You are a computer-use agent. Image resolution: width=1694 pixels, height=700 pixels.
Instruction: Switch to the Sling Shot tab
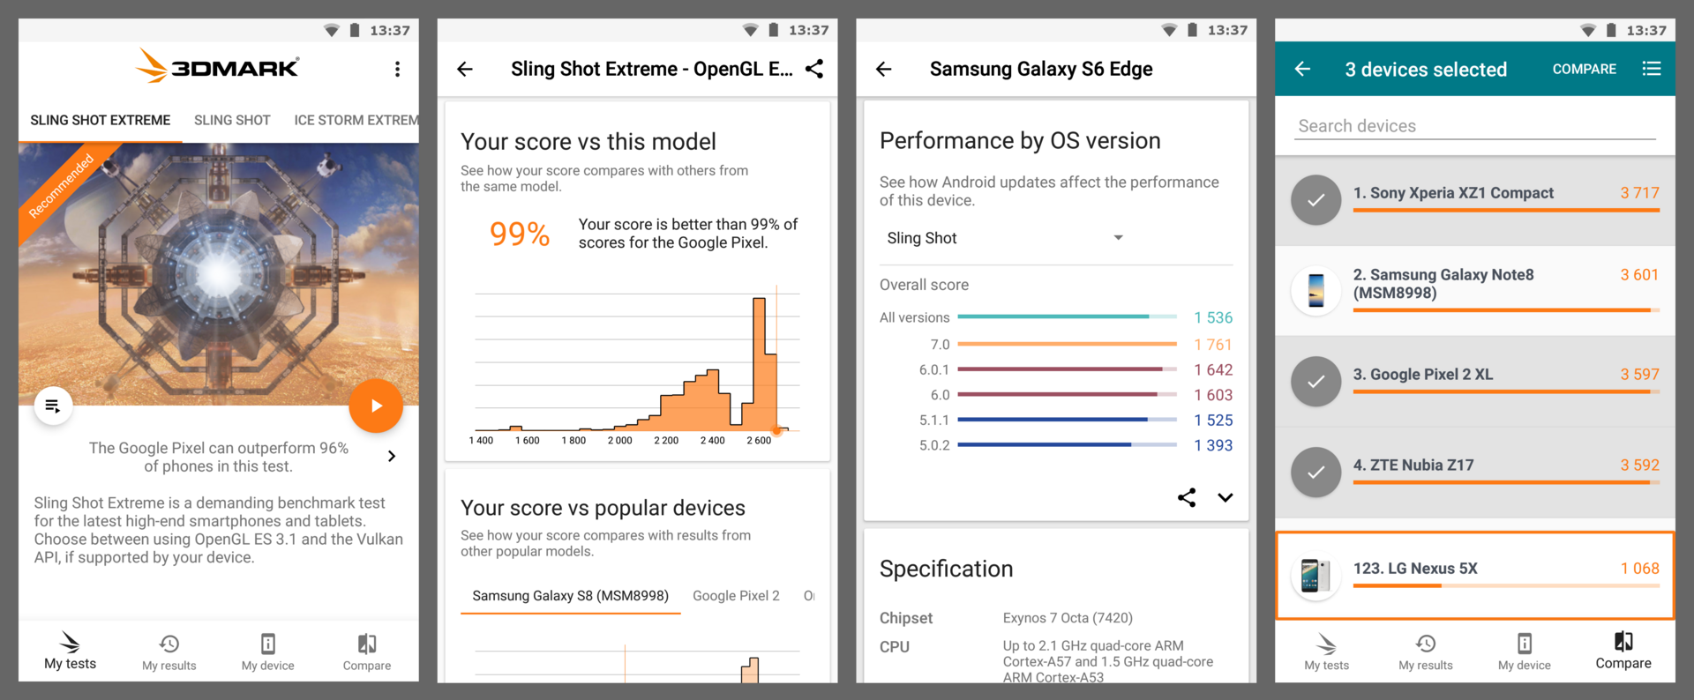point(232,120)
